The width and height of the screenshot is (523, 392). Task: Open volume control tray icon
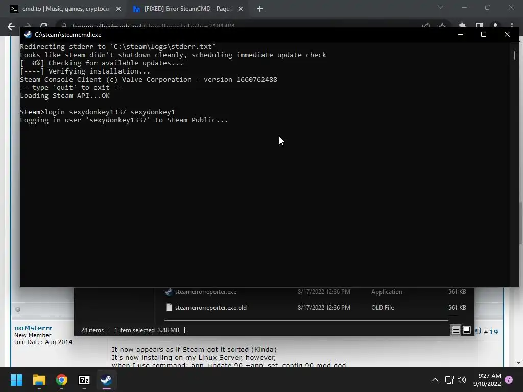(x=462, y=380)
